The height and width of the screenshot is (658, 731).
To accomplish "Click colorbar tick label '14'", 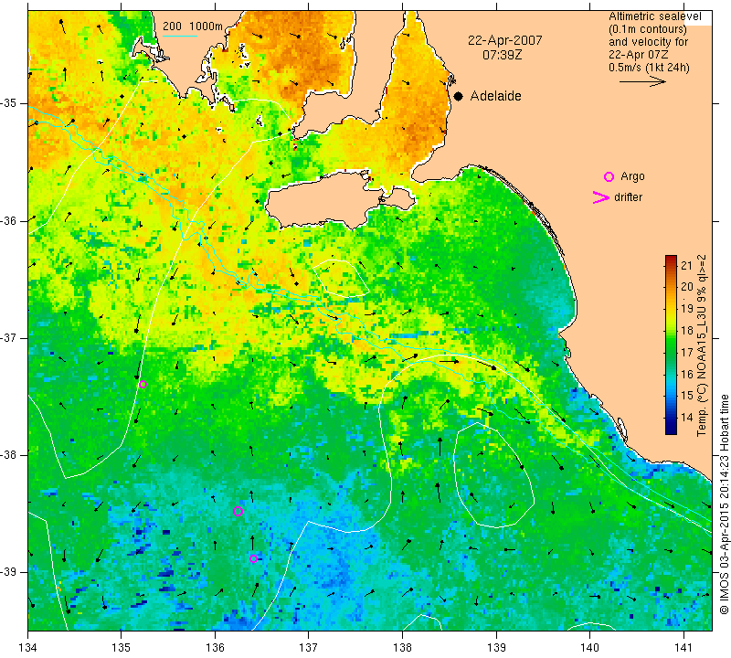I will (x=687, y=417).
